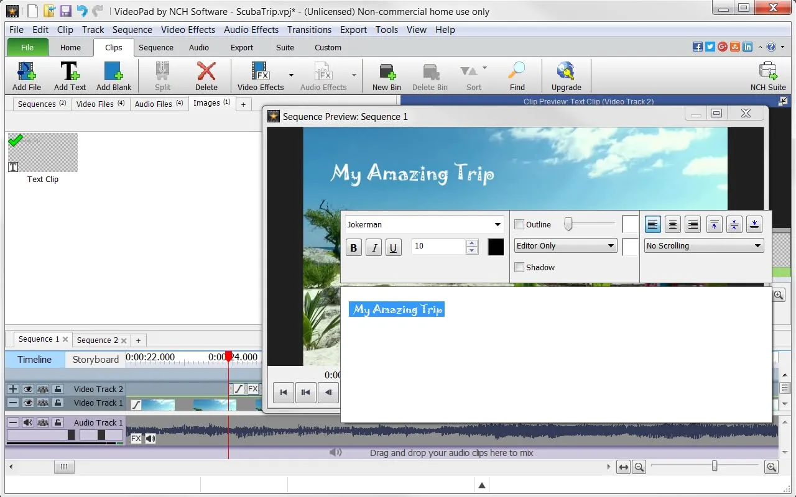Open Video Effects from the toolbar
796x497 pixels.
coord(260,76)
